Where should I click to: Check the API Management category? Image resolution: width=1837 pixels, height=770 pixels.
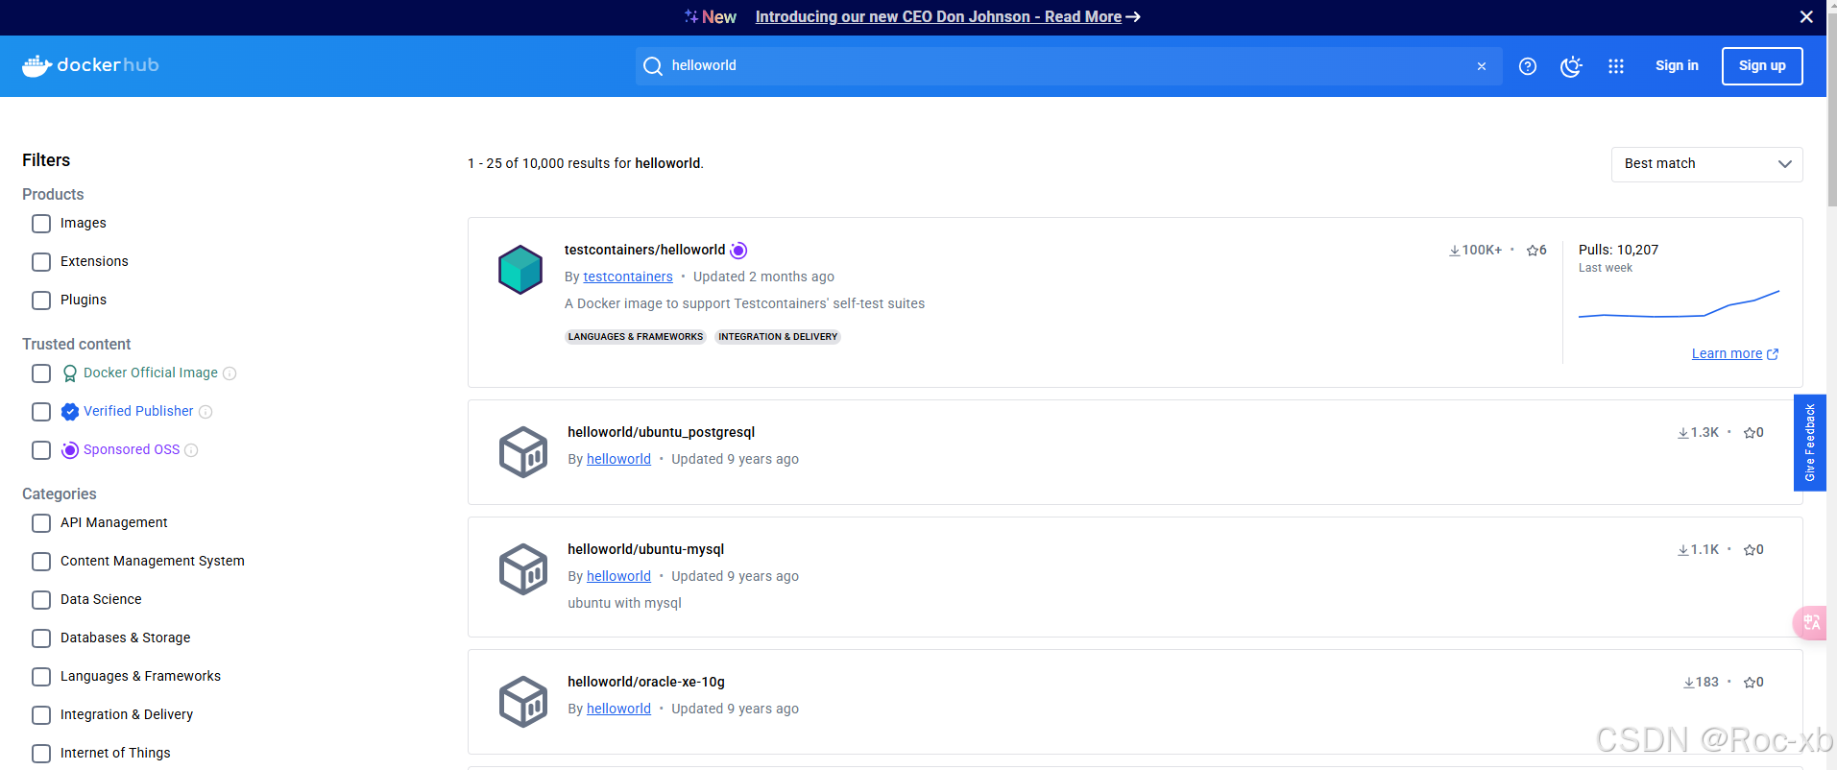coord(41,523)
